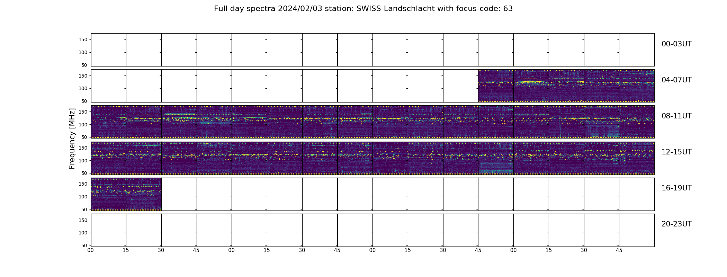The image size is (727, 277).
Task: Click the 150 tick in the 16-19UT row
Action: pyautogui.click(x=83, y=184)
